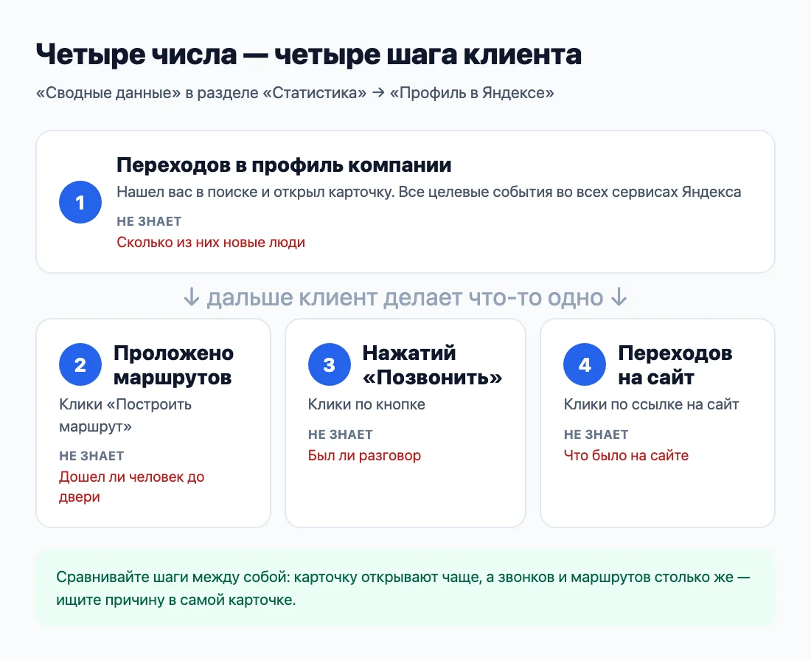Click the blue circle numbered 4

point(585,364)
